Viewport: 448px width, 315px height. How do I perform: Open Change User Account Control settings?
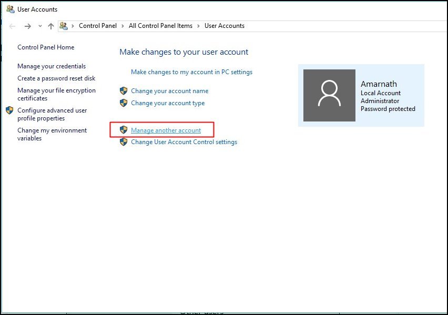point(184,142)
